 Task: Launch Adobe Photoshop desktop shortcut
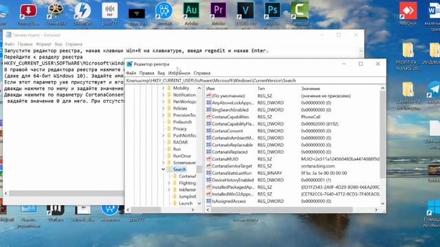point(272,11)
